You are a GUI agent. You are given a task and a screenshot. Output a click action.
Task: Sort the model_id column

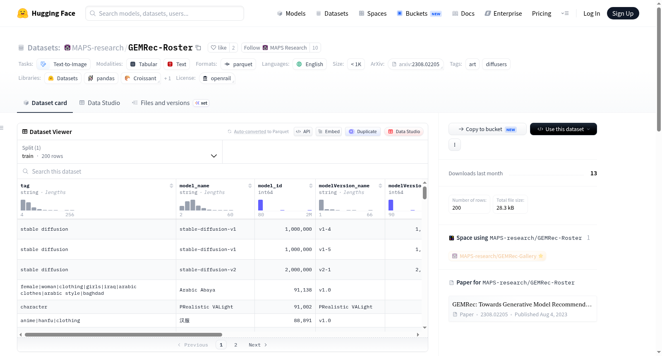(x=311, y=186)
